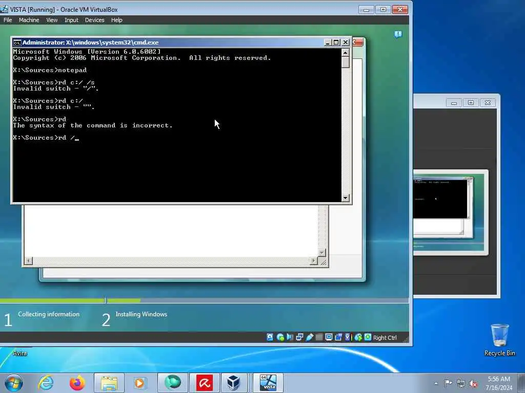Click the blue notification icon inside VM

(x=398, y=34)
